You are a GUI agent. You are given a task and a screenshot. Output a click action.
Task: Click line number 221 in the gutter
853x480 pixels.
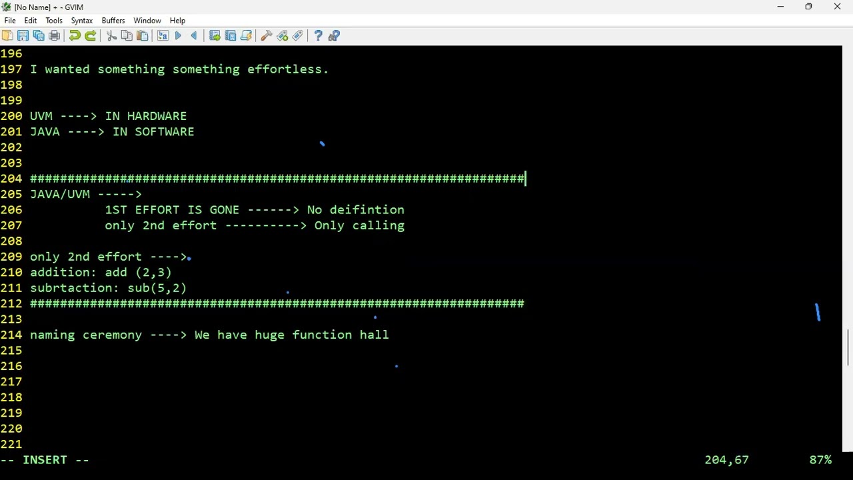click(x=11, y=444)
